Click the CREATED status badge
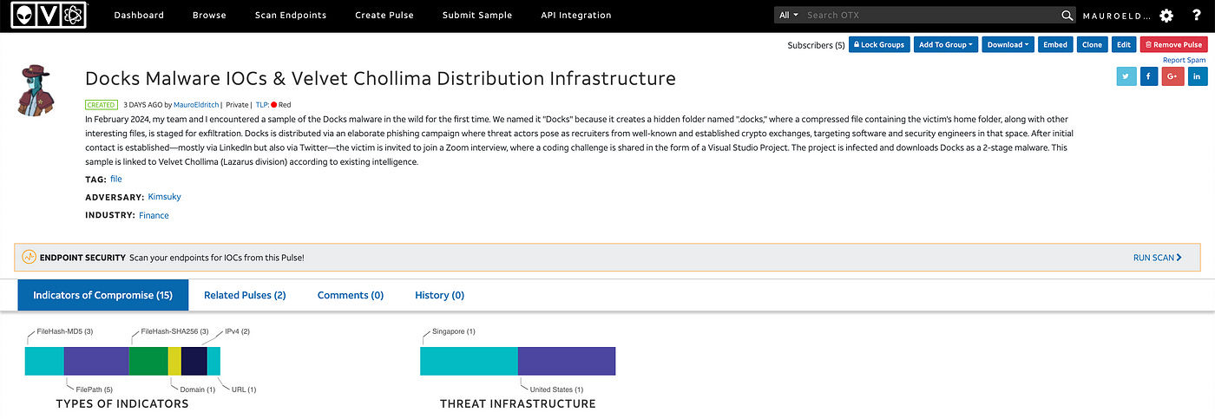 102,104
